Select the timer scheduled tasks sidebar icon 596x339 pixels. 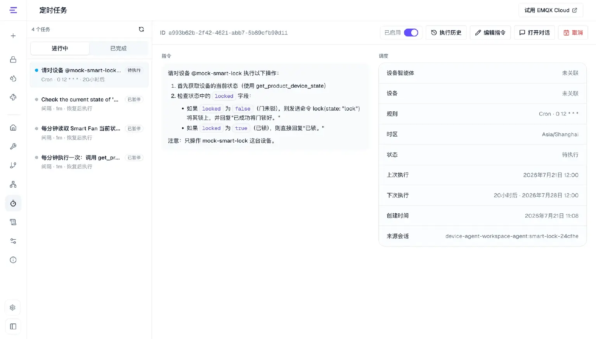[13, 203]
